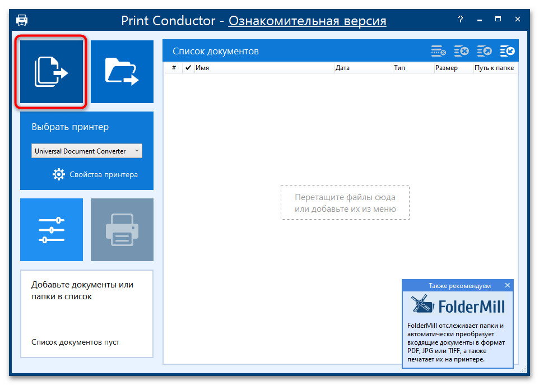Click the Ознакомительная версия title link

(x=307, y=21)
